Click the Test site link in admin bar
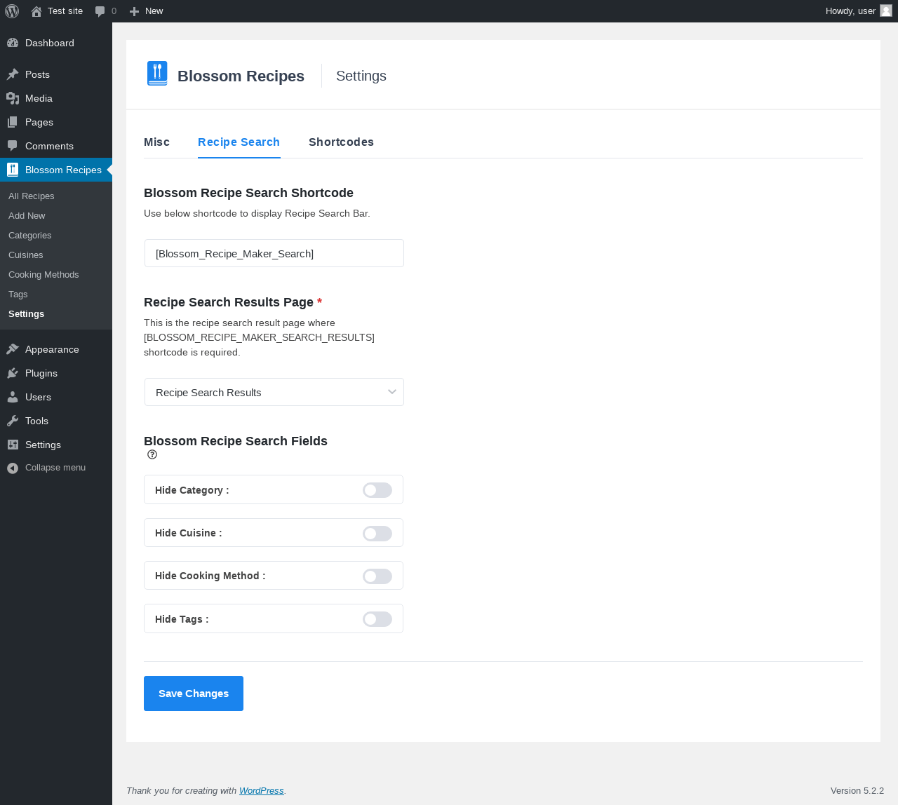 coord(65,11)
